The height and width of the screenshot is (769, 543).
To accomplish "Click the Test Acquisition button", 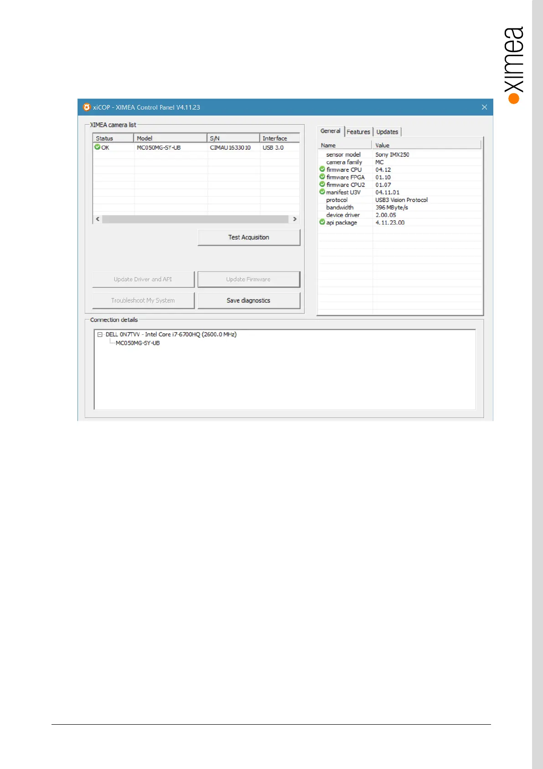I will (249, 237).
